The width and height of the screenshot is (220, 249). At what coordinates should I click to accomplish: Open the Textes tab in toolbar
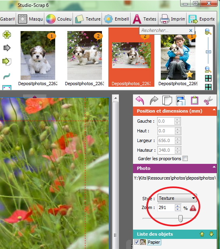(145, 19)
